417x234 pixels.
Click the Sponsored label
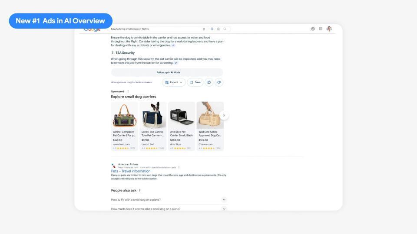118,91
